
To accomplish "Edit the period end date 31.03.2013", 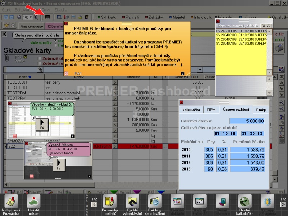I will 252,134.
